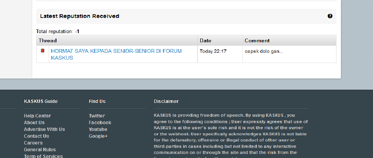Click the help question mark icon
The height and width of the screenshot is (158, 373).
click(x=330, y=16)
